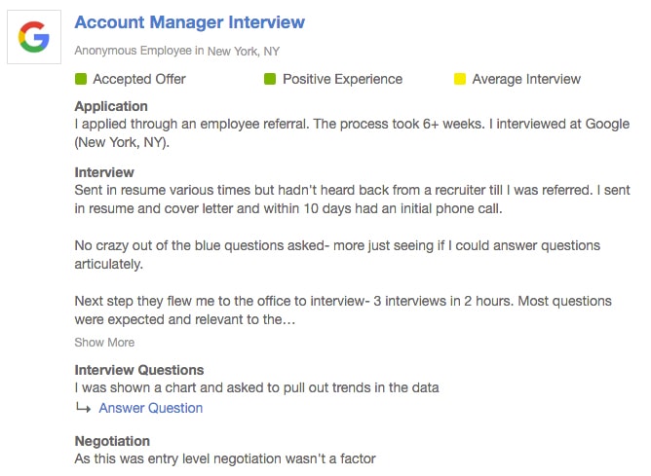Click the Google logo thumbnail
This screenshot has height=476, width=651.
pos(34,37)
